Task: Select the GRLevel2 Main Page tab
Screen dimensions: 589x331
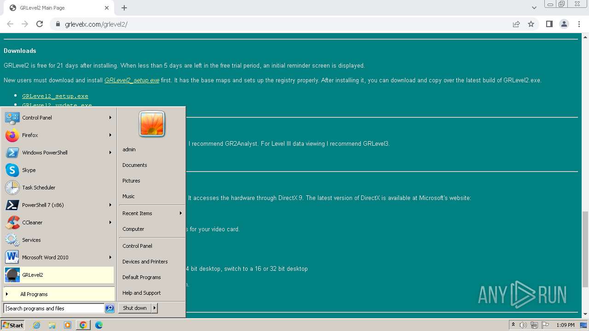Action: pyautogui.click(x=58, y=8)
